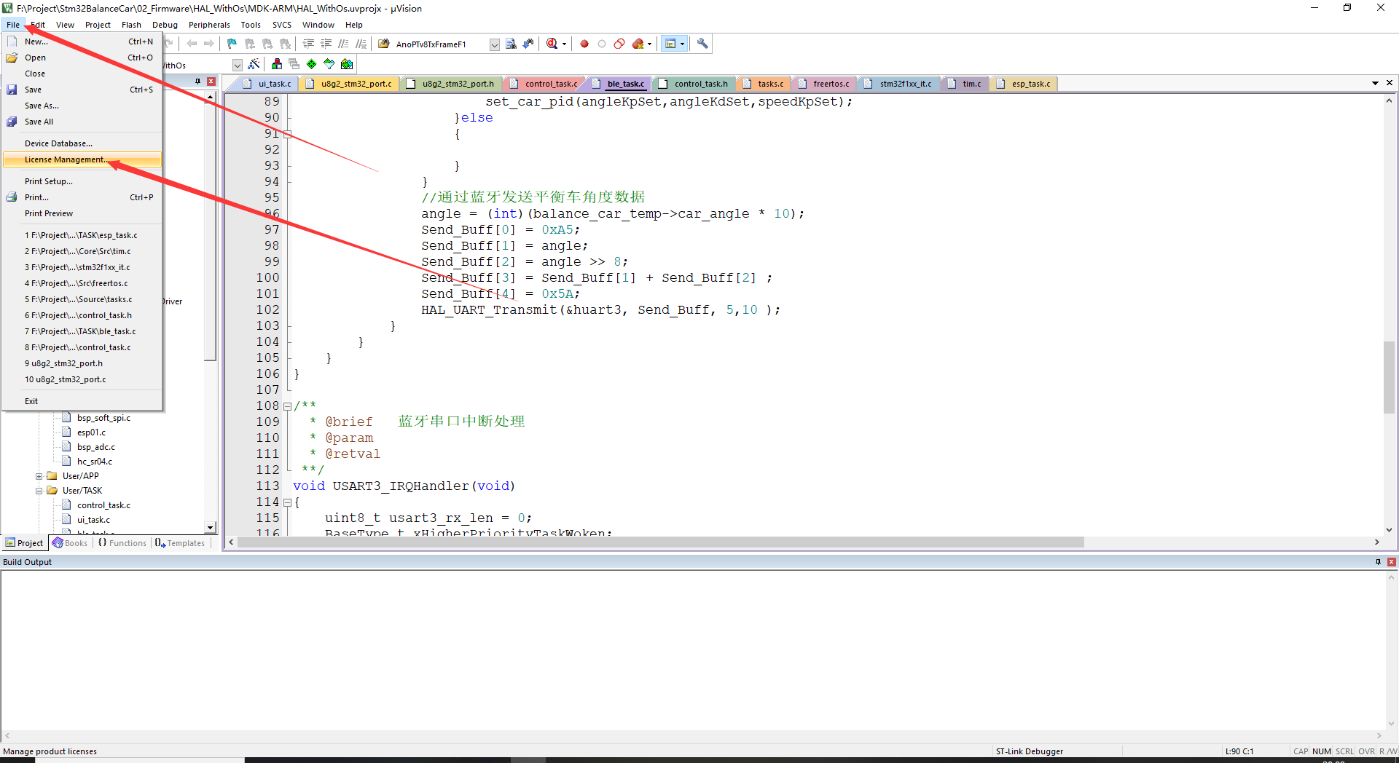The width and height of the screenshot is (1399, 763).
Task: Toggle the Window layout button
Action: click(x=670, y=44)
